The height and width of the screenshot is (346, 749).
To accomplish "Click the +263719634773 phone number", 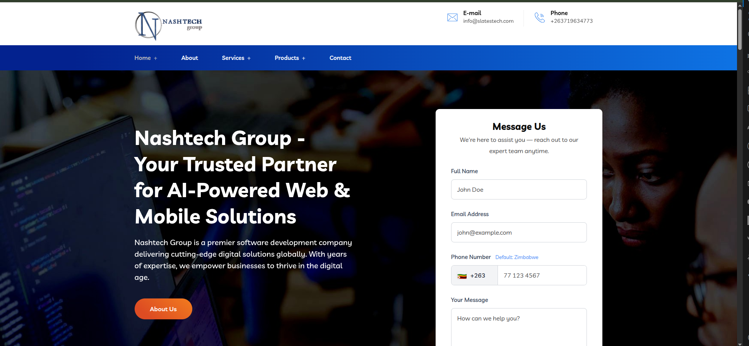I will (x=571, y=21).
